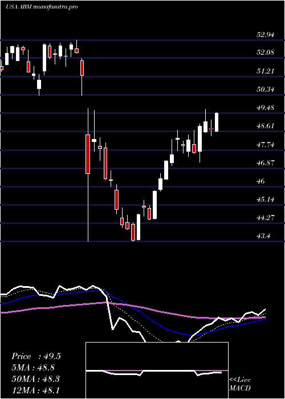Click inside the MACD indicator panel
This screenshot has height=399, width=285.
[x=157, y=370]
